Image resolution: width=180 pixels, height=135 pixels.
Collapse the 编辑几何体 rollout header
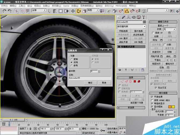163,22
